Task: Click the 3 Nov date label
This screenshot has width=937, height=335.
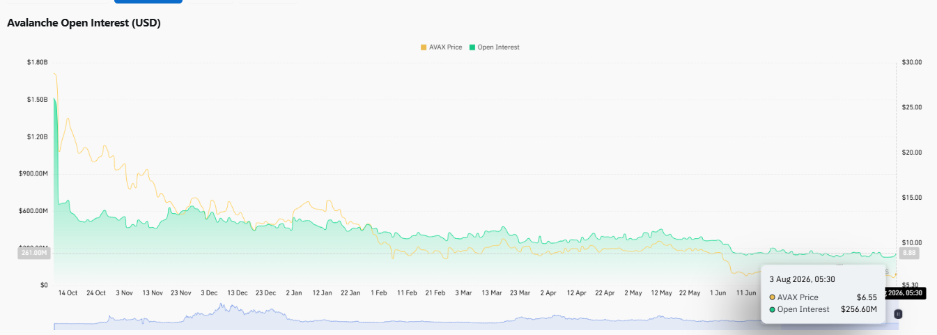Action: 123,293
